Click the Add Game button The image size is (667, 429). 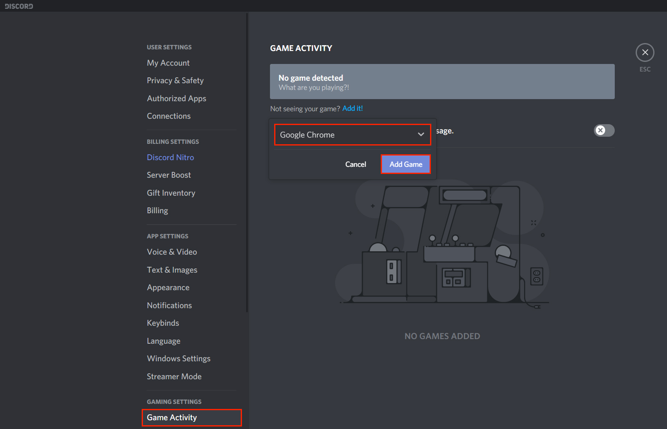406,164
